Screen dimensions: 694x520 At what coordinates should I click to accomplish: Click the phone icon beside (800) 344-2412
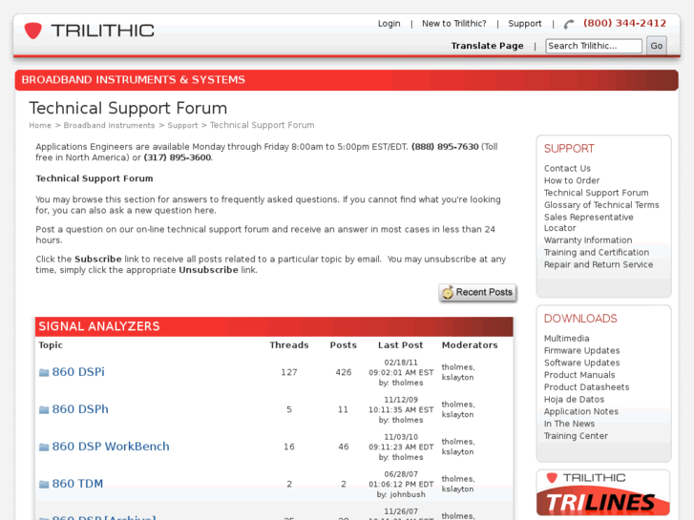[x=569, y=25]
